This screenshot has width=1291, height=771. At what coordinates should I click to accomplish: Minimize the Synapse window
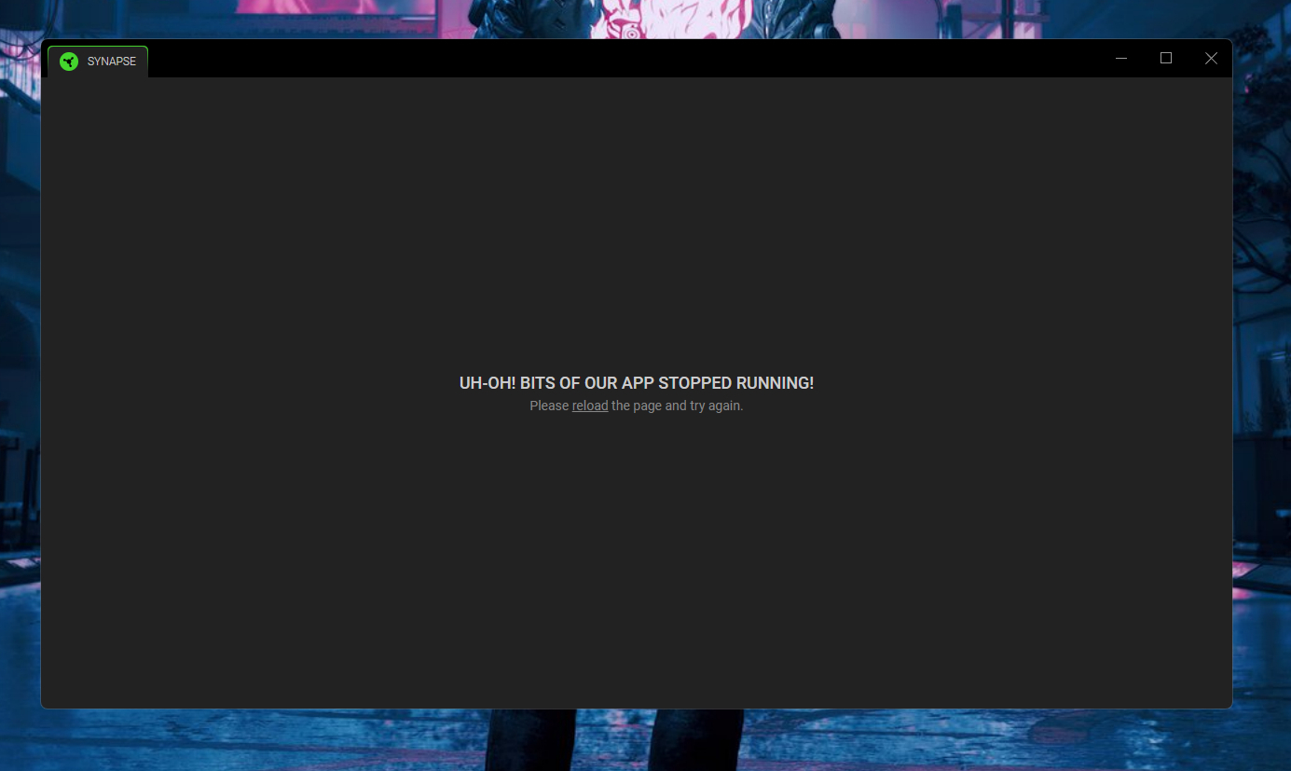(x=1121, y=58)
